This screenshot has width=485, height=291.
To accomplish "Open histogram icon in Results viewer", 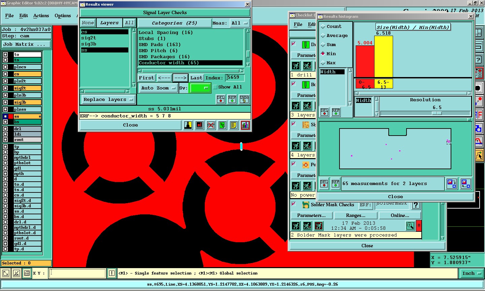I will (x=245, y=125).
